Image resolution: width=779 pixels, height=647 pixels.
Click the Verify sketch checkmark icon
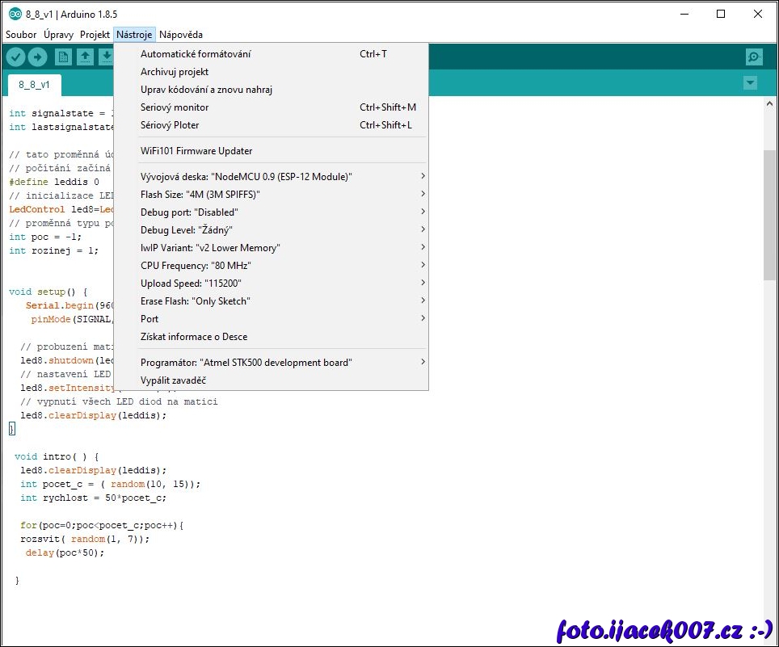pyautogui.click(x=15, y=57)
